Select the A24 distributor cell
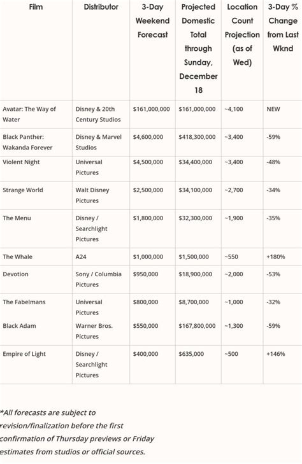Screen dimensions: 302x464 [81, 257]
